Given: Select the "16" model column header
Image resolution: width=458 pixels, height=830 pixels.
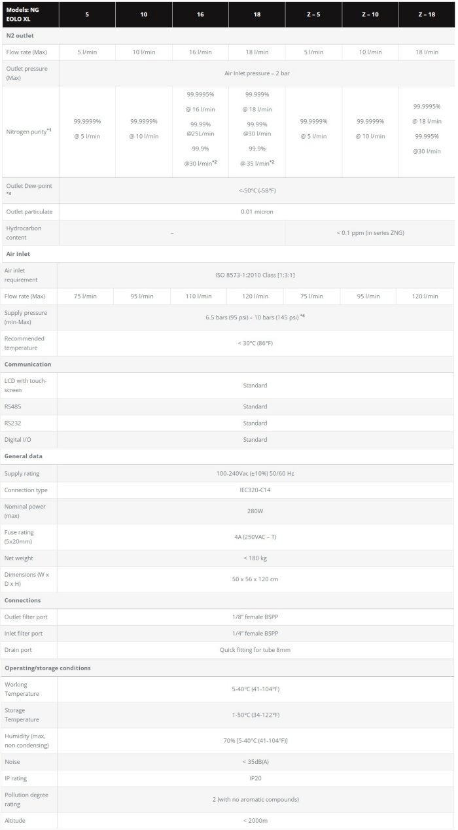Looking at the screenshot, I should click(x=200, y=14).
